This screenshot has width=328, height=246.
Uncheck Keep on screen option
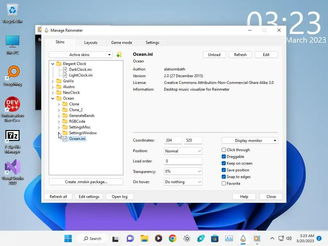tap(224, 163)
